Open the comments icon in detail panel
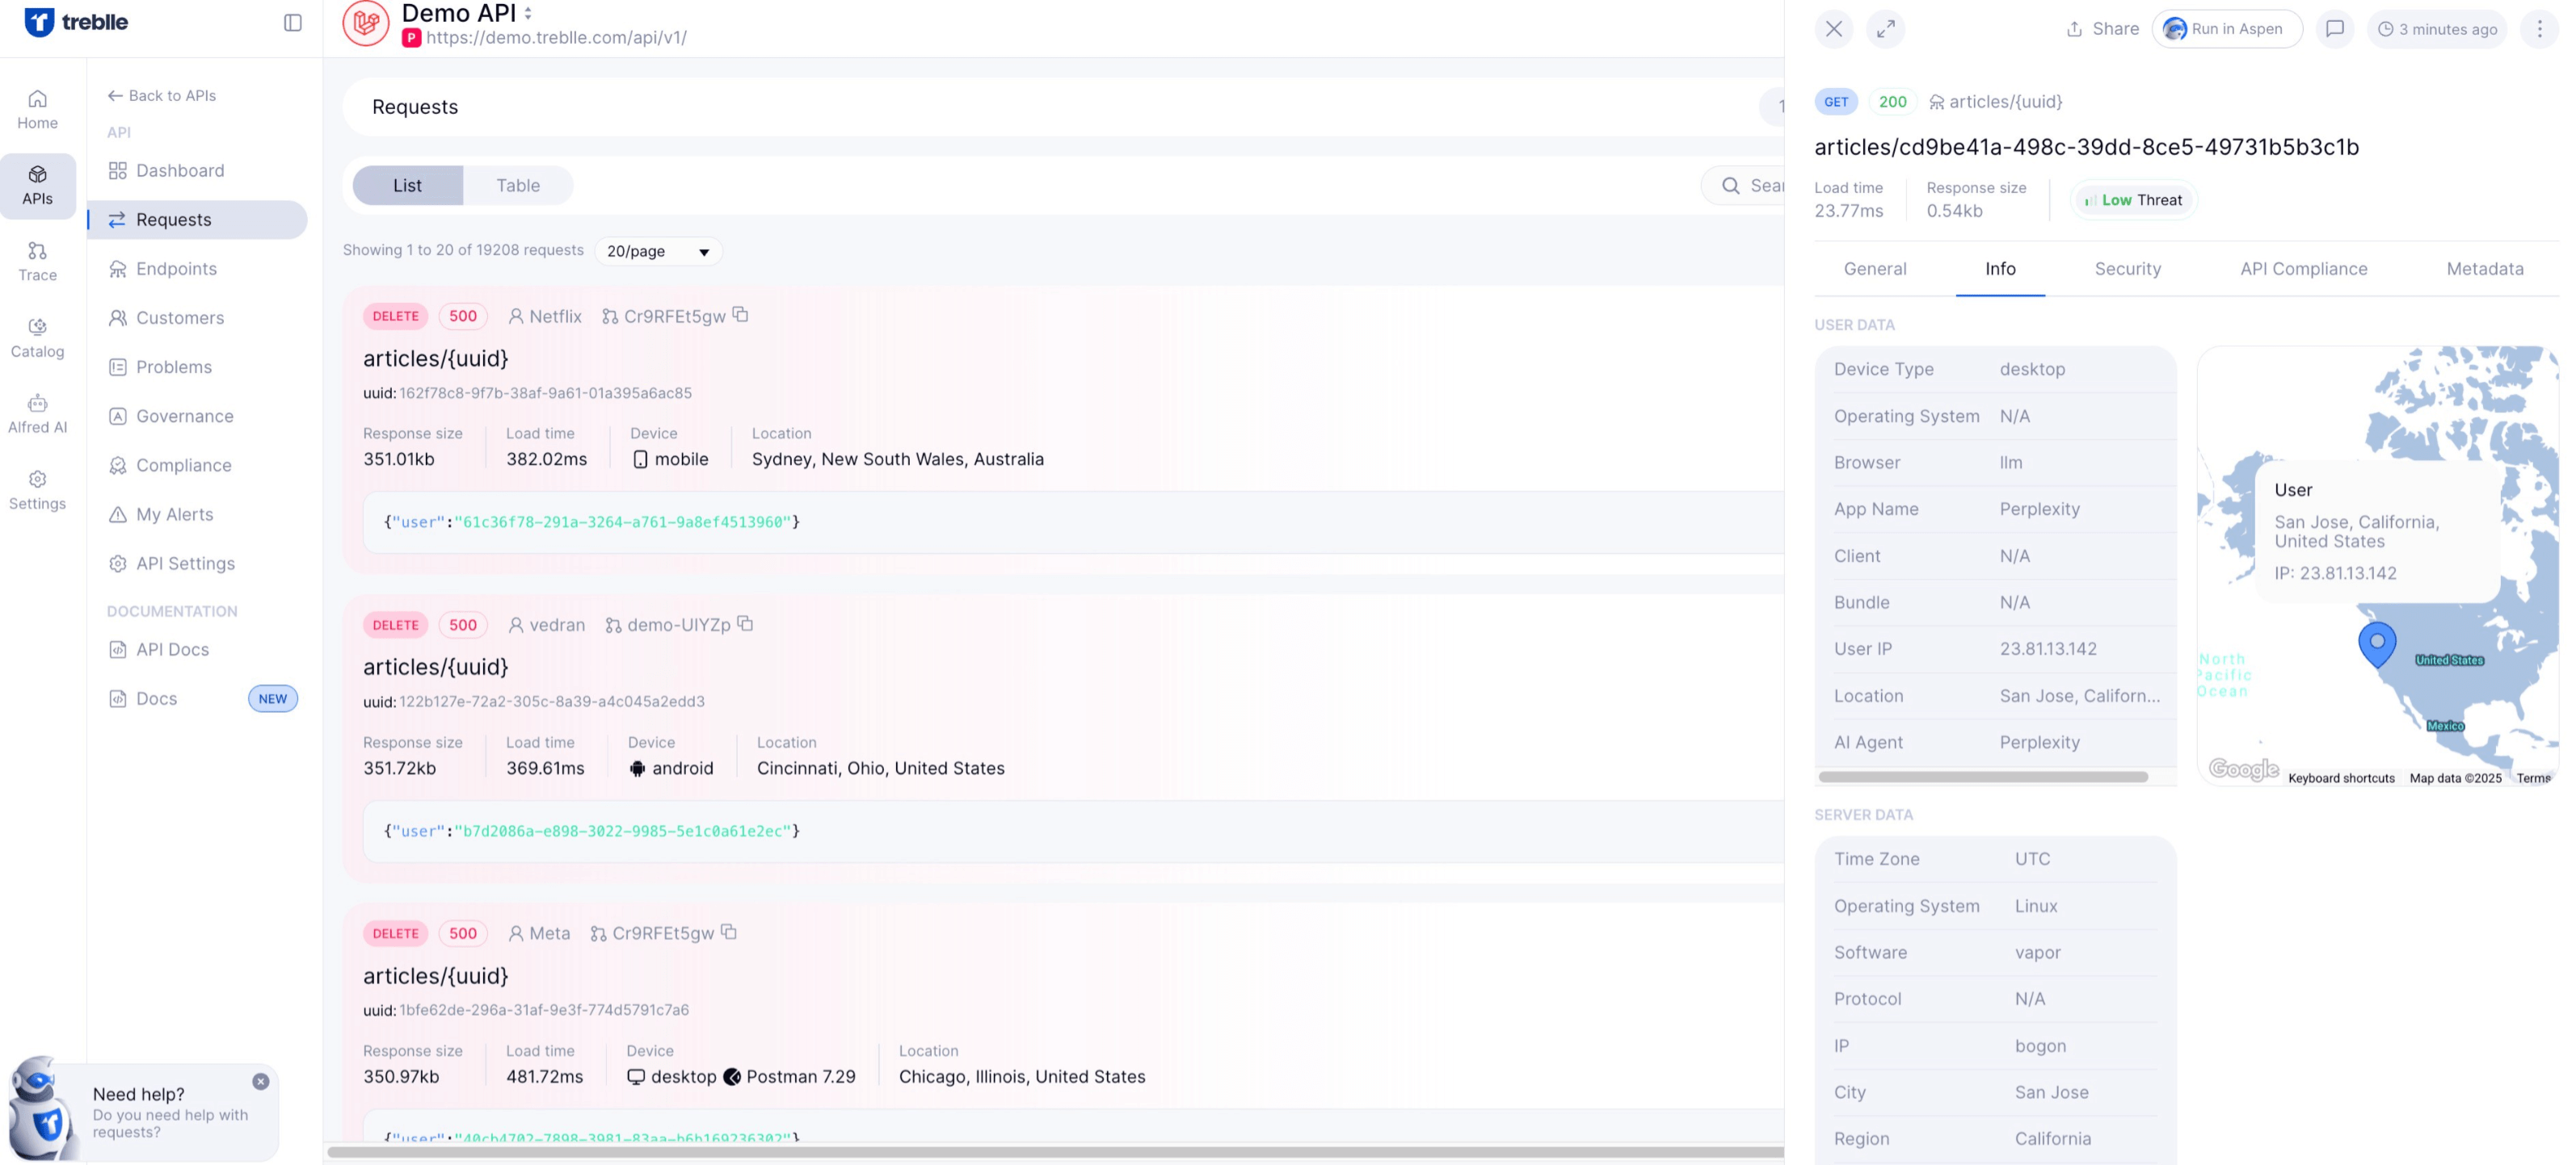The width and height of the screenshot is (2576, 1165). (x=2334, y=29)
